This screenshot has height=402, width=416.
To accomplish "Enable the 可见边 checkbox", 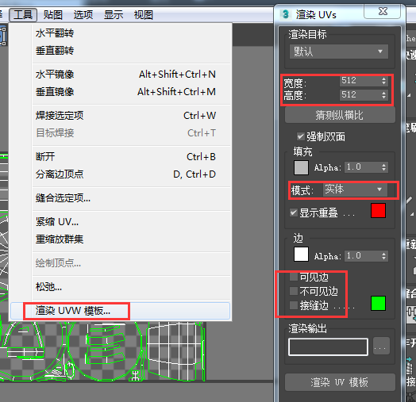I will [294, 277].
